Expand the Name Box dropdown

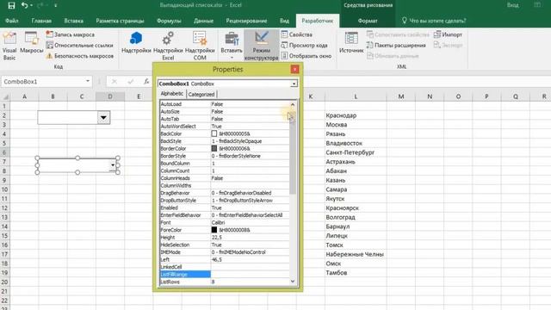tap(88, 82)
